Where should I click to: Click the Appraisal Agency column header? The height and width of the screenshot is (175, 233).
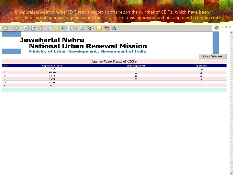tap(52, 65)
